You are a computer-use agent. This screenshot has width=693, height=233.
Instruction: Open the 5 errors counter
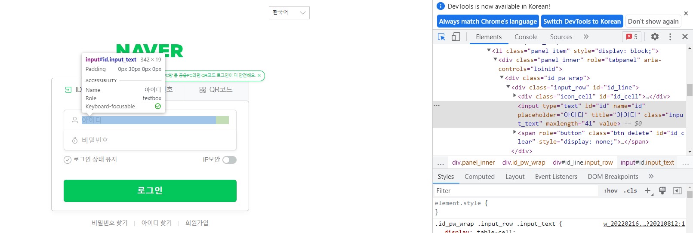tap(631, 37)
